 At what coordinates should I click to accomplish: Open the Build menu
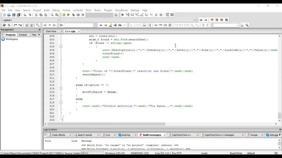pos(47,10)
